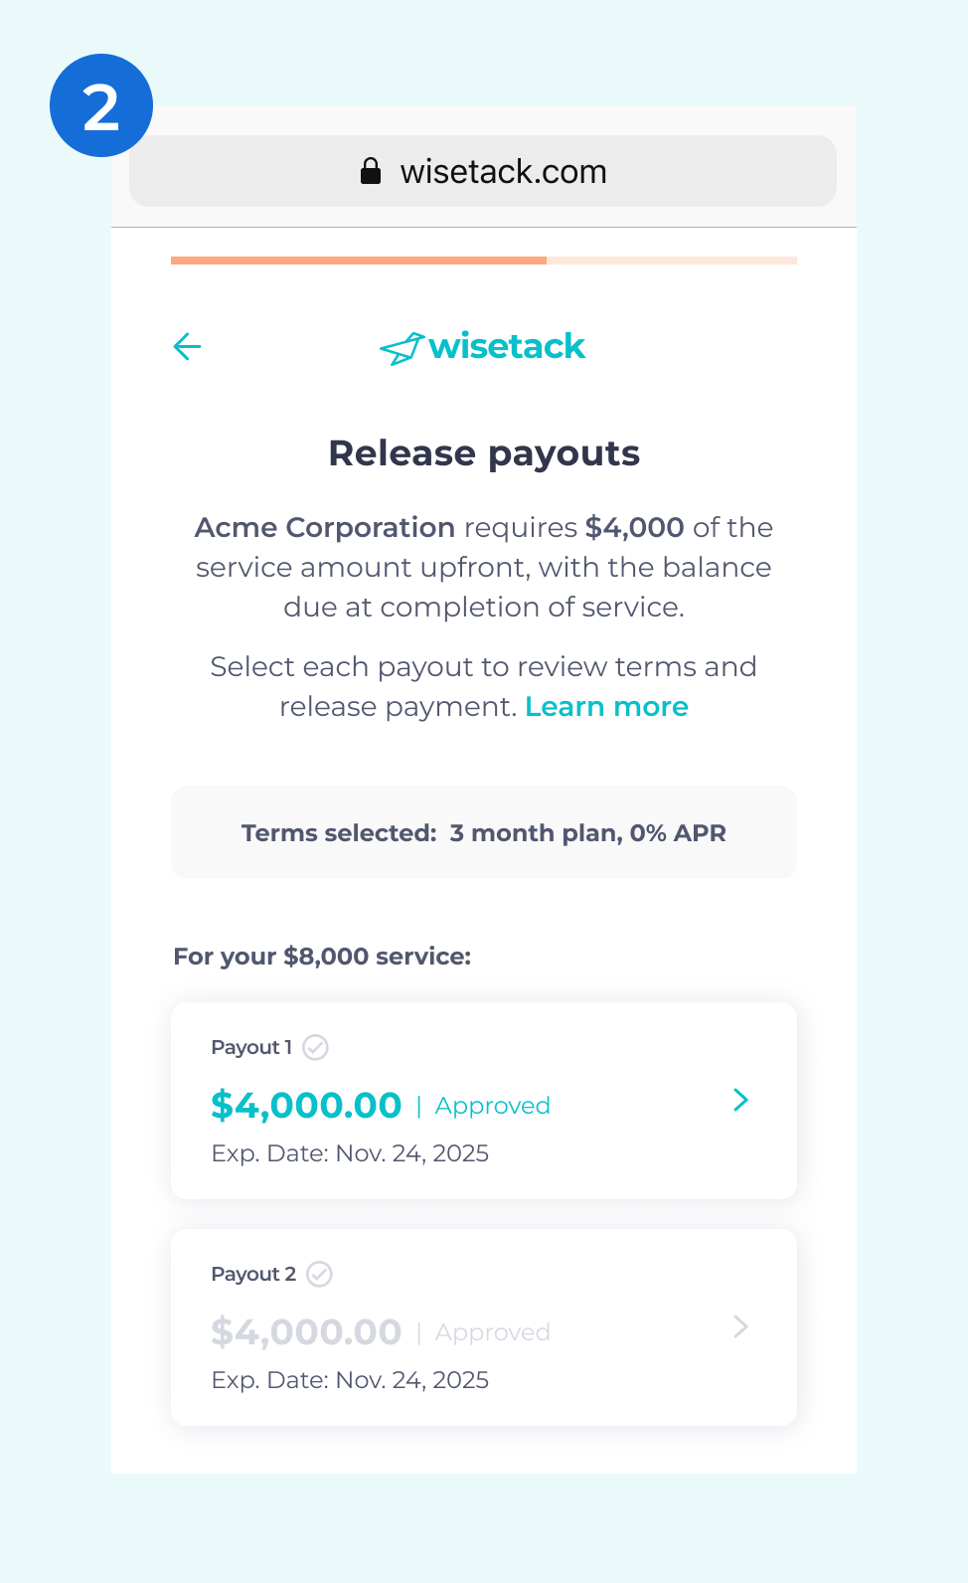968x1583 pixels.
Task: Select the greyed Payout 2 $4,000.00 amount
Action: pos(306,1331)
